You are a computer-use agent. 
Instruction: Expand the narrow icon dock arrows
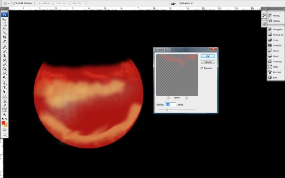(x=265, y=9)
